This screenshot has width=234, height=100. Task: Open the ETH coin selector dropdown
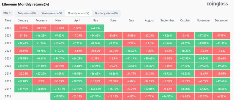coord(7,13)
